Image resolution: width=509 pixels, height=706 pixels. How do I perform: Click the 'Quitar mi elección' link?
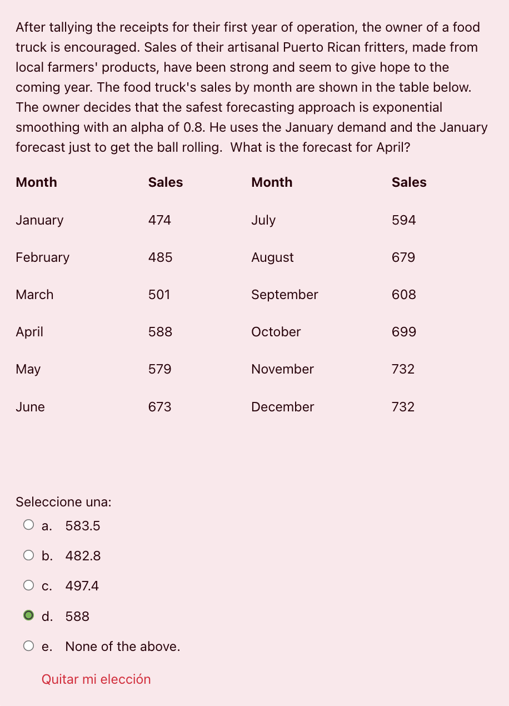[96, 679]
